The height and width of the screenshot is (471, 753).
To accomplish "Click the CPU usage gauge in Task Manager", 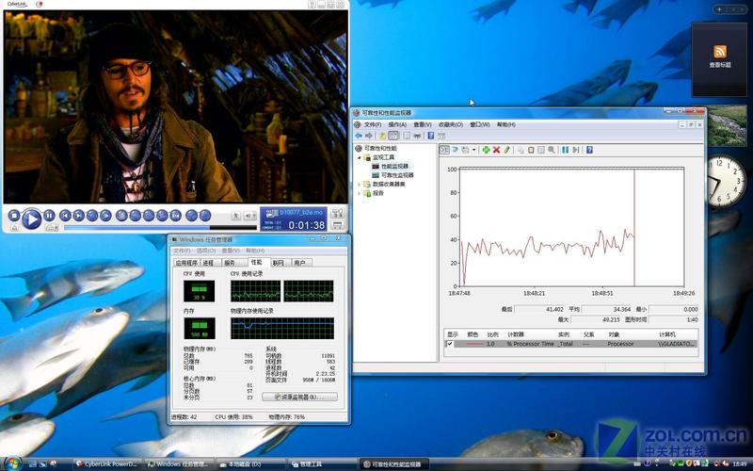I will point(199,291).
